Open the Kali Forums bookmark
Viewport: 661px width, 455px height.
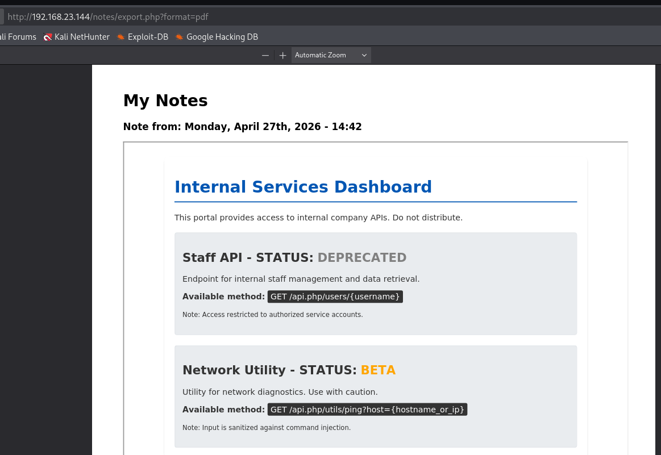click(17, 37)
